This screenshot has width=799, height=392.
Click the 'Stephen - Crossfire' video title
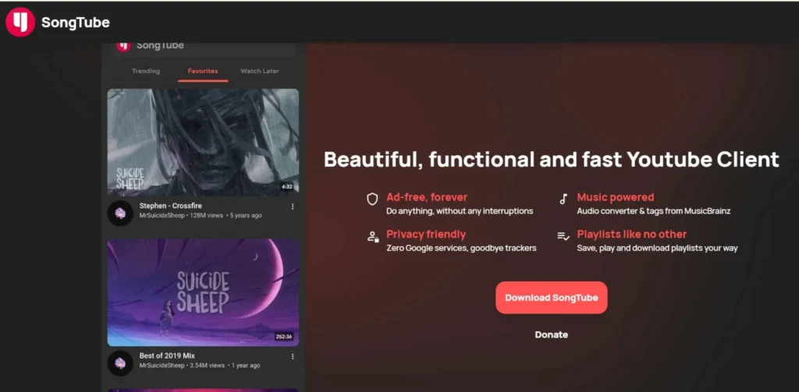pos(171,206)
